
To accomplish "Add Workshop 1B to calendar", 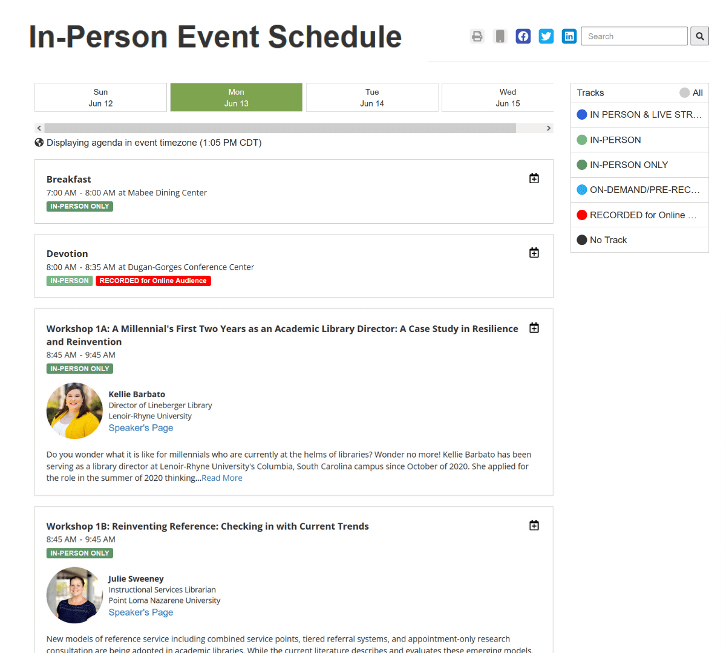I will 534,525.
